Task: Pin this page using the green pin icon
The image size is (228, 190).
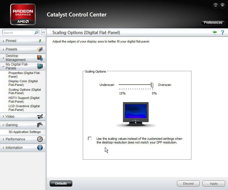Action: pos(214,32)
